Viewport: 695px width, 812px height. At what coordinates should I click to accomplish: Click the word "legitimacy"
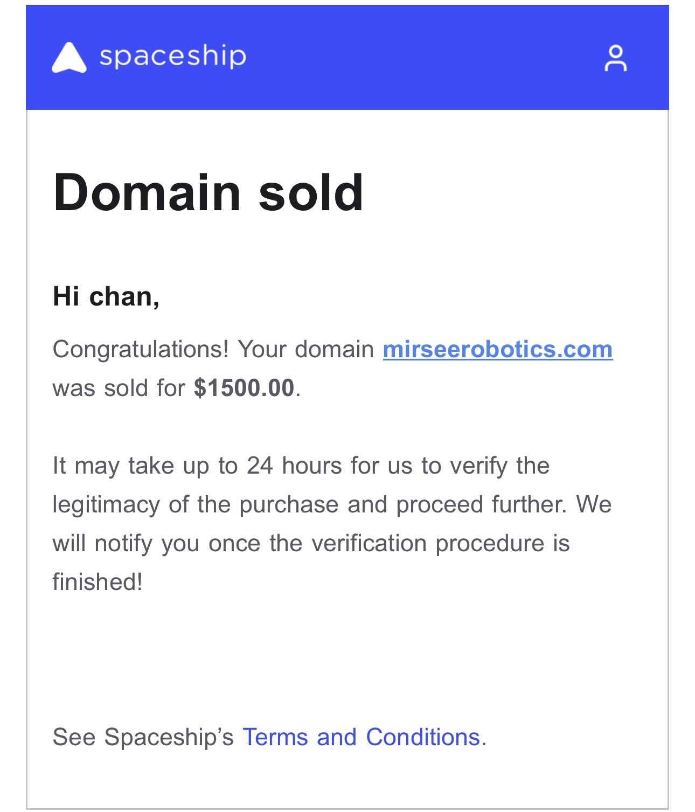coord(106,504)
